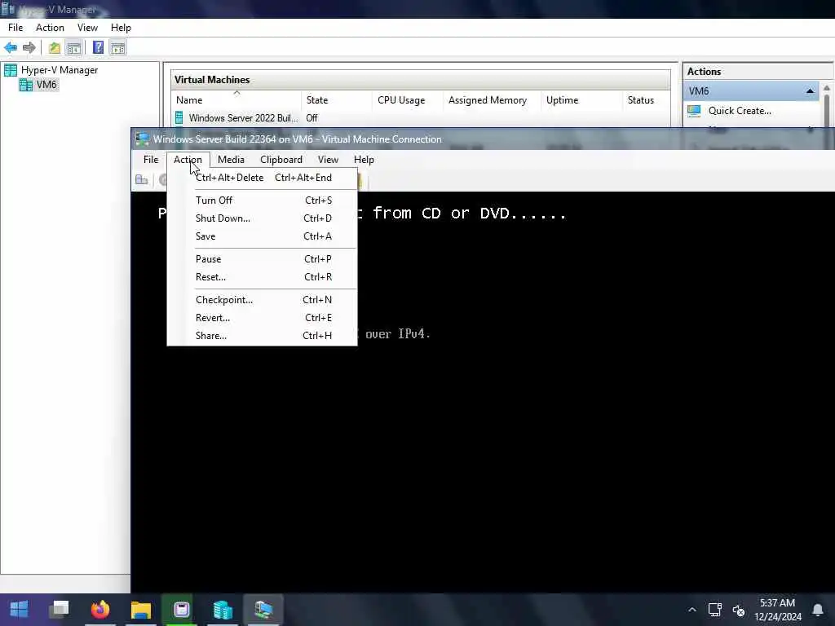Click the Back arrow in Hyper-V Manager toolbar
The height and width of the screenshot is (626, 835).
pyautogui.click(x=11, y=48)
